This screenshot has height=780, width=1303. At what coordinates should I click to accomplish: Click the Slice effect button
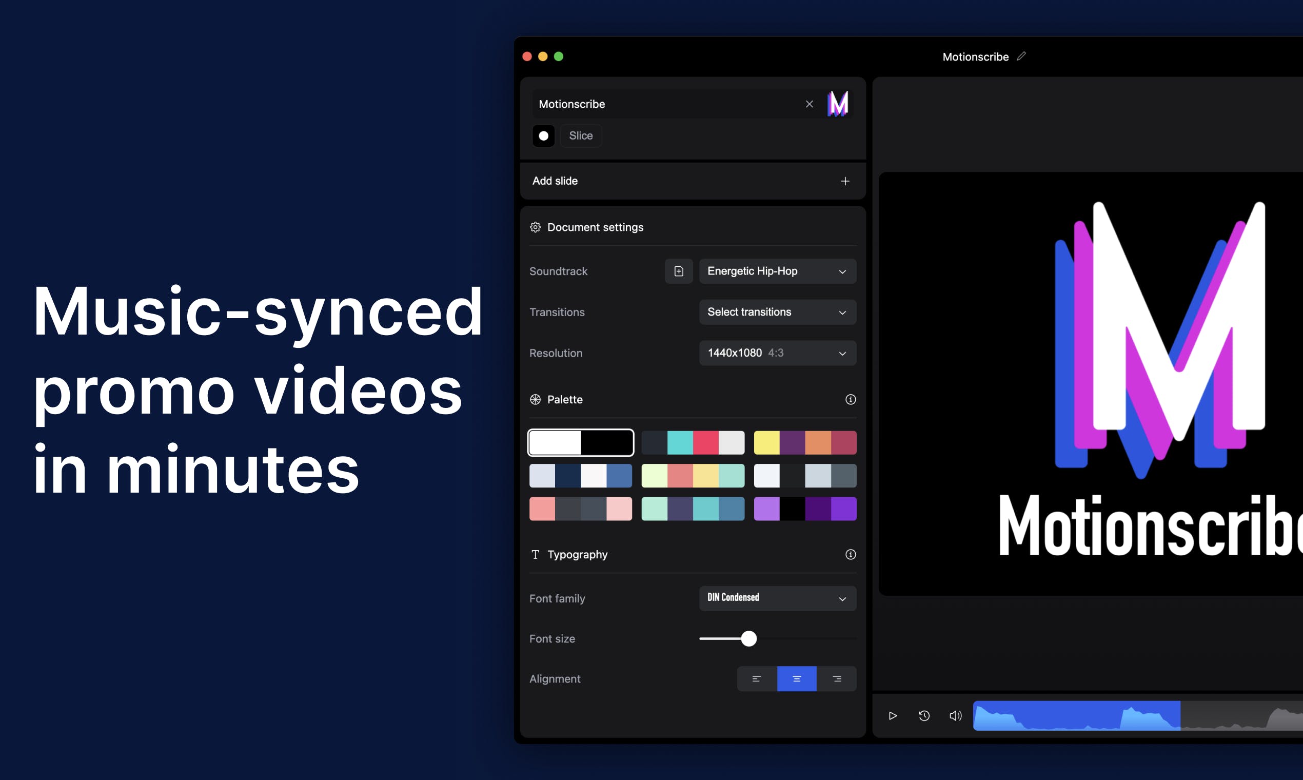[x=581, y=135]
